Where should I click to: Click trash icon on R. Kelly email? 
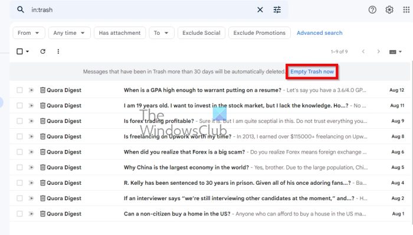(42, 183)
